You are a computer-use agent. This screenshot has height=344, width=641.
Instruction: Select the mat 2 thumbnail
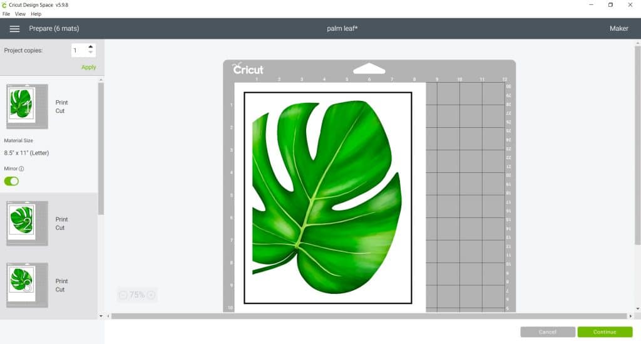click(x=28, y=223)
